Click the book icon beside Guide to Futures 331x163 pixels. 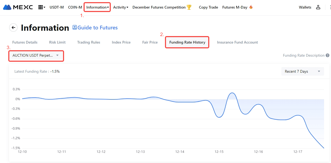pos(74,27)
